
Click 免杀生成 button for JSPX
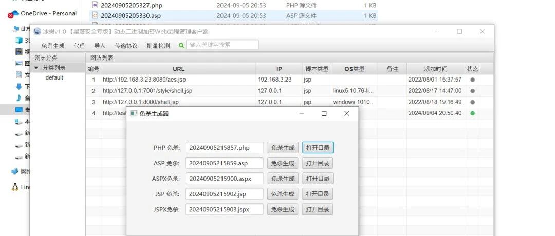pos(283,209)
